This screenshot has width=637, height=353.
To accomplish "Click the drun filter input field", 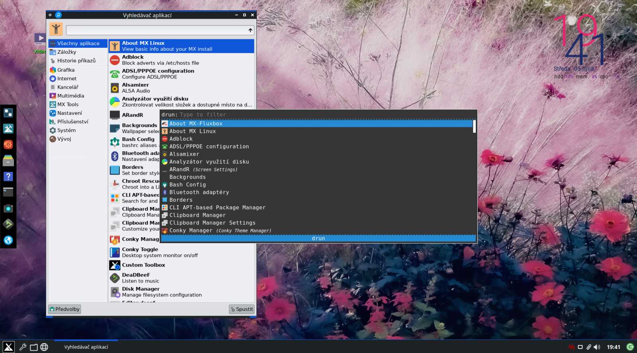I will pos(326,115).
